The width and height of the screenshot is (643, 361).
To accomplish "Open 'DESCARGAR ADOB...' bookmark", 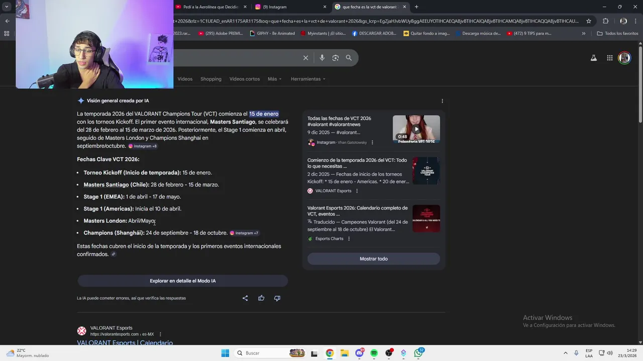I will (374, 34).
